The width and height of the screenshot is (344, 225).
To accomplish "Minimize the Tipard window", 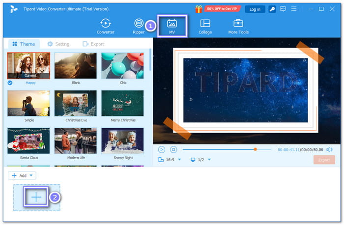I will (x=311, y=9).
